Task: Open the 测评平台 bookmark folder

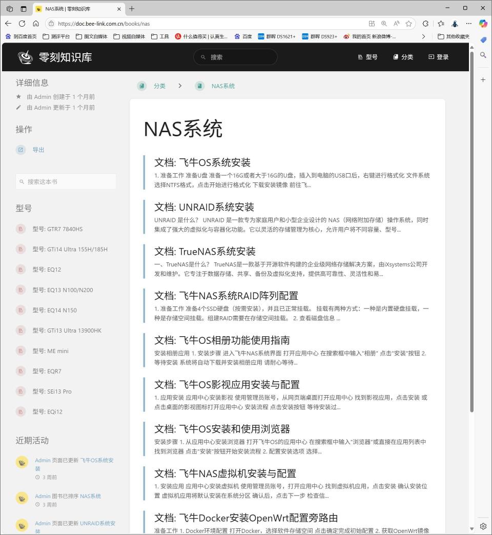Action: [56, 36]
